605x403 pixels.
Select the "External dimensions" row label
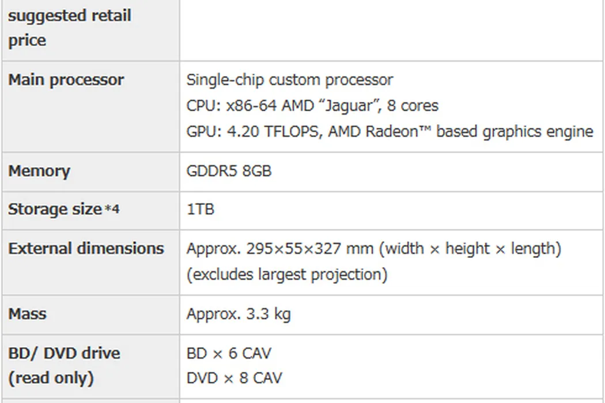point(86,249)
